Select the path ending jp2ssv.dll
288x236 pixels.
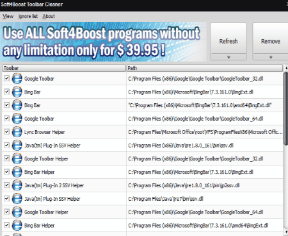[184, 185]
